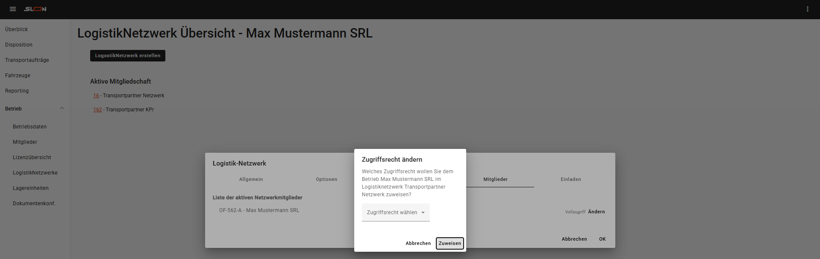Image resolution: width=820 pixels, height=259 pixels.
Task: Select the Mitglieder tab
Action: (495, 179)
